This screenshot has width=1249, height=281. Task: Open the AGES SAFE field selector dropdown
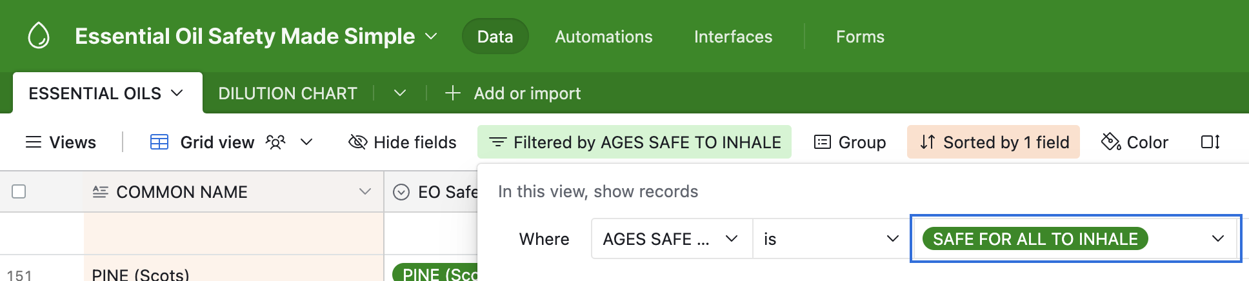tap(671, 239)
